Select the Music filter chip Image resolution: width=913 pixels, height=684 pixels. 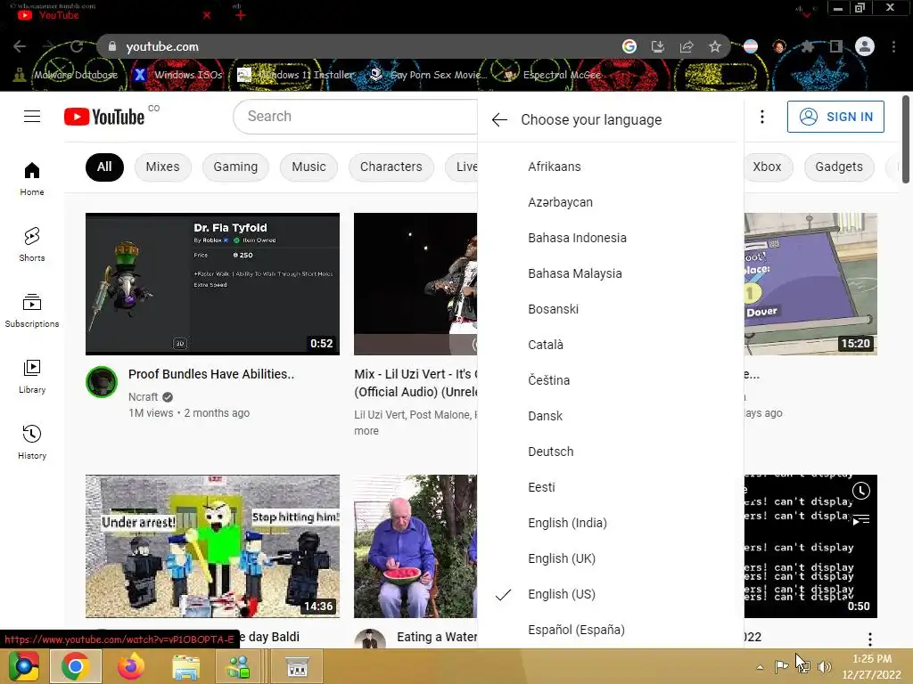pos(308,167)
